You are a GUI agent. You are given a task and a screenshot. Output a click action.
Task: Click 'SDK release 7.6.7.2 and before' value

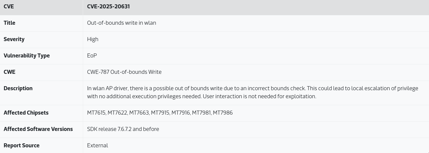(123, 129)
